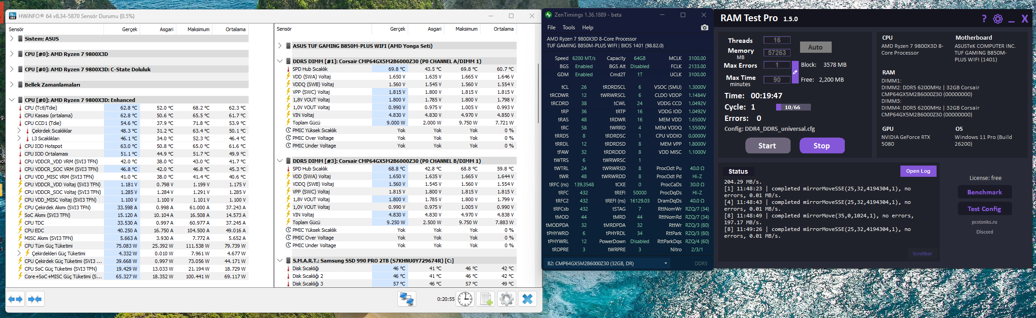The width and height of the screenshot is (1036, 318).
Task: Click lightning icon of DIMM #3 VIN Voltaj row
Action: point(288,215)
